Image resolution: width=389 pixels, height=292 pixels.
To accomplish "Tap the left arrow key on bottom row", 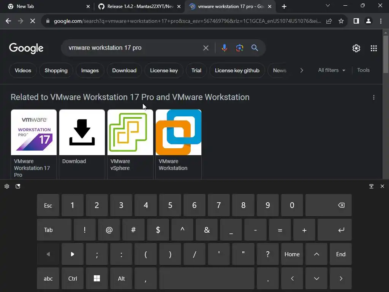I will tap(292, 279).
